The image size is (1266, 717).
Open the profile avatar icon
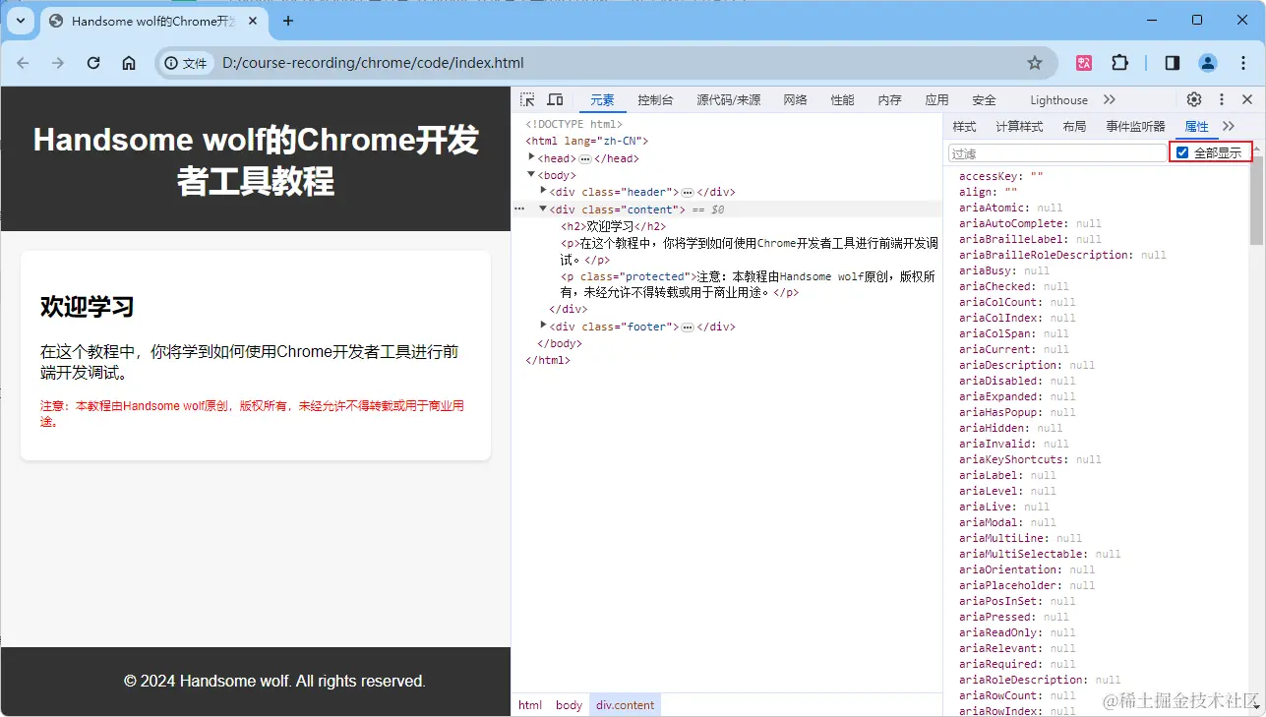click(x=1208, y=63)
